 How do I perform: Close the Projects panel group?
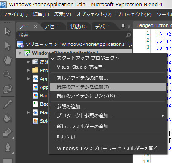[129, 27]
